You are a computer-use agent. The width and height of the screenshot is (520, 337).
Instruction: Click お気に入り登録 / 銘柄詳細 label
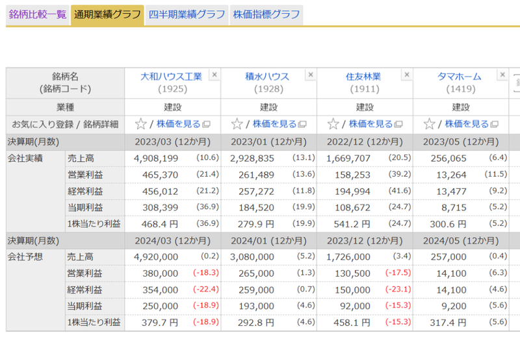(66, 125)
